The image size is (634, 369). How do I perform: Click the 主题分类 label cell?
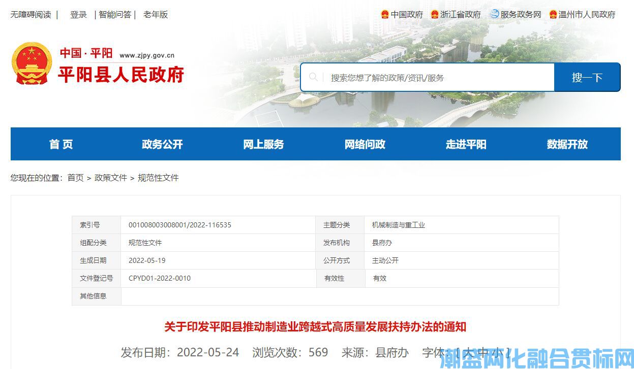pos(340,225)
